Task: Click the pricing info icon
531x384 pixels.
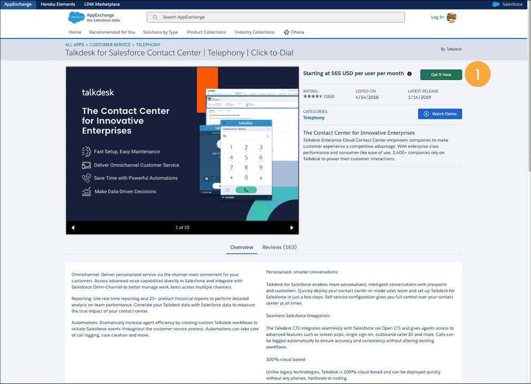Action: [x=409, y=74]
